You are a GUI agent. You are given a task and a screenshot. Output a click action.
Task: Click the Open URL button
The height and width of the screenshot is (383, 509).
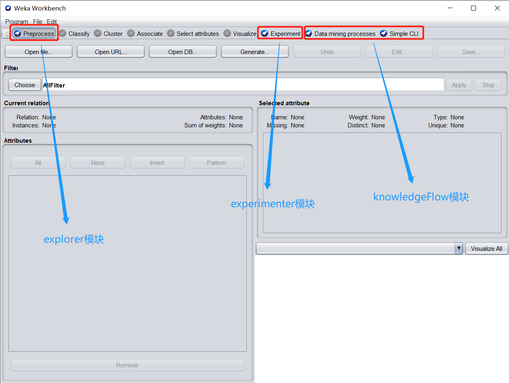click(111, 52)
